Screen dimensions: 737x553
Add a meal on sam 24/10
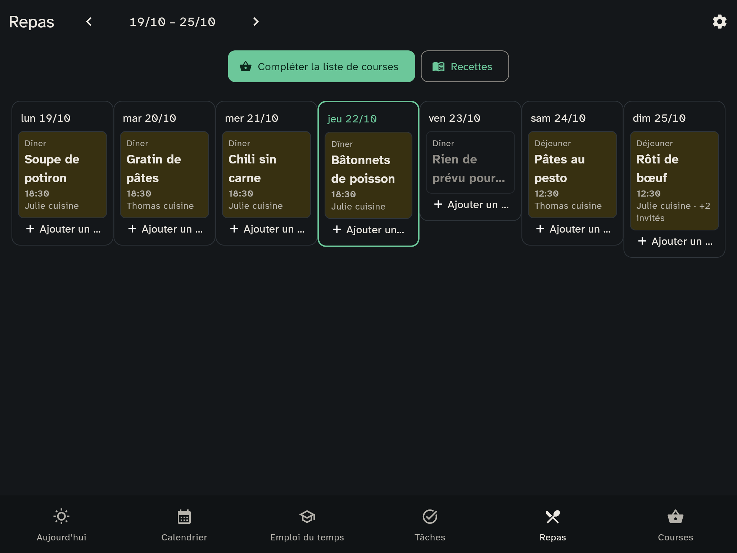pyautogui.click(x=572, y=229)
